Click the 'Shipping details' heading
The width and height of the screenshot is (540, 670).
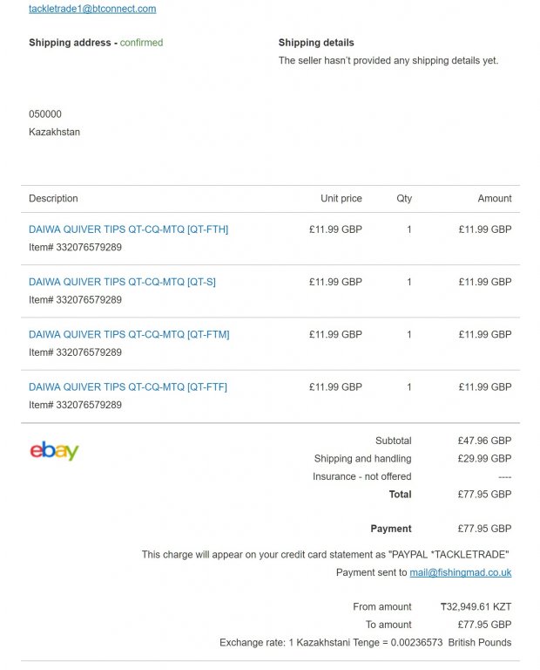pyautogui.click(x=316, y=43)
